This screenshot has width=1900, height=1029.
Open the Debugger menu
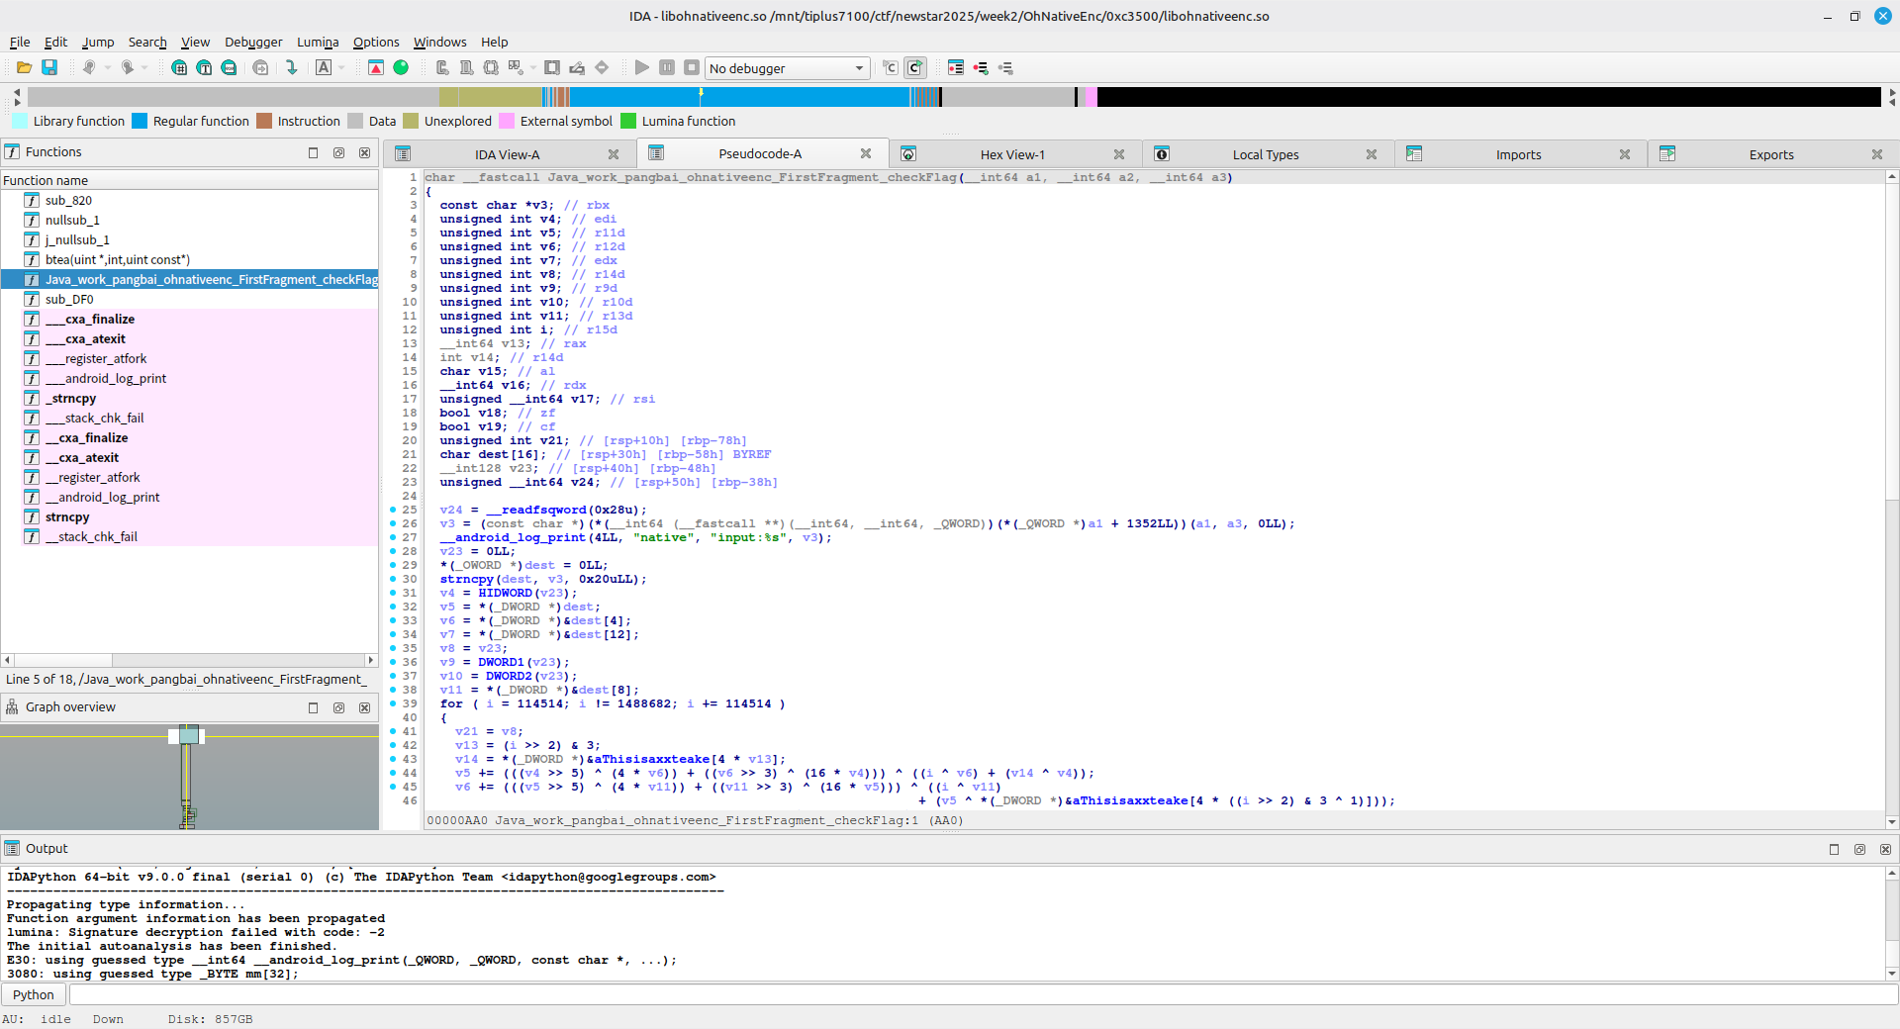(253, 42)
